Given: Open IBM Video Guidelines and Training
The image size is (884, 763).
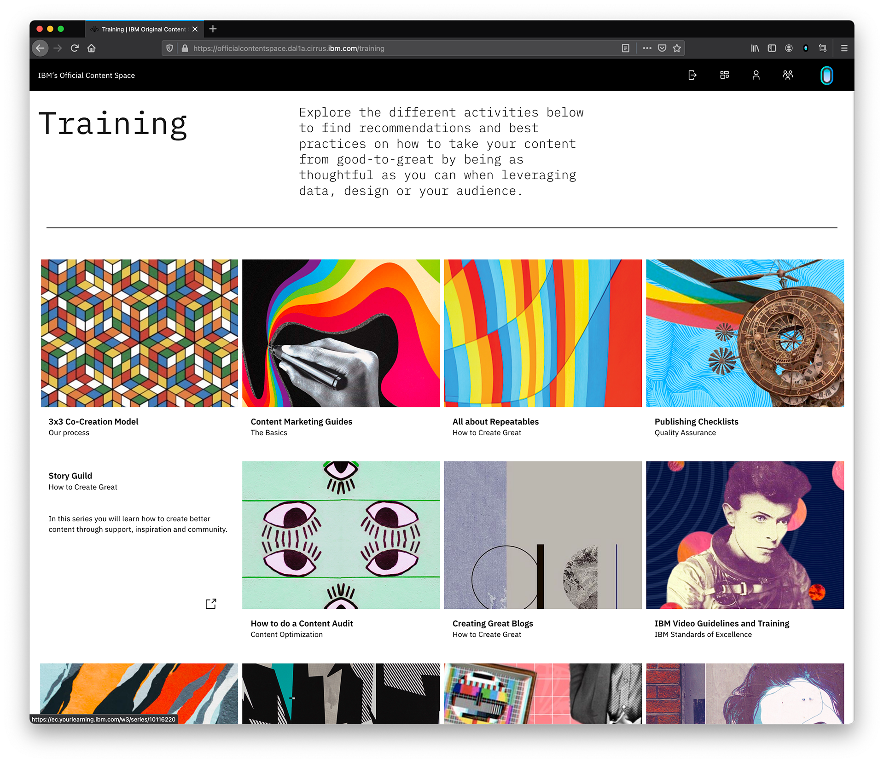Looking at the screenshot, I should pos(722,623).
